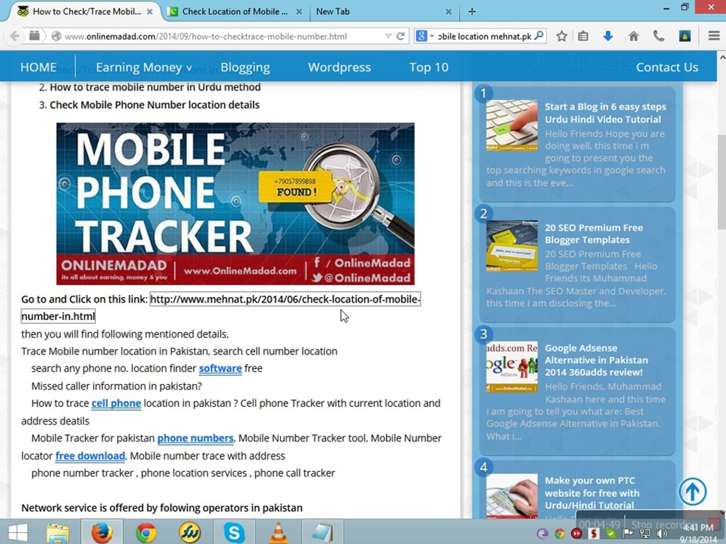This screenshot has height=544, width=726.
Task: Click the Firefox back arrow button
Action: [15, 36]
